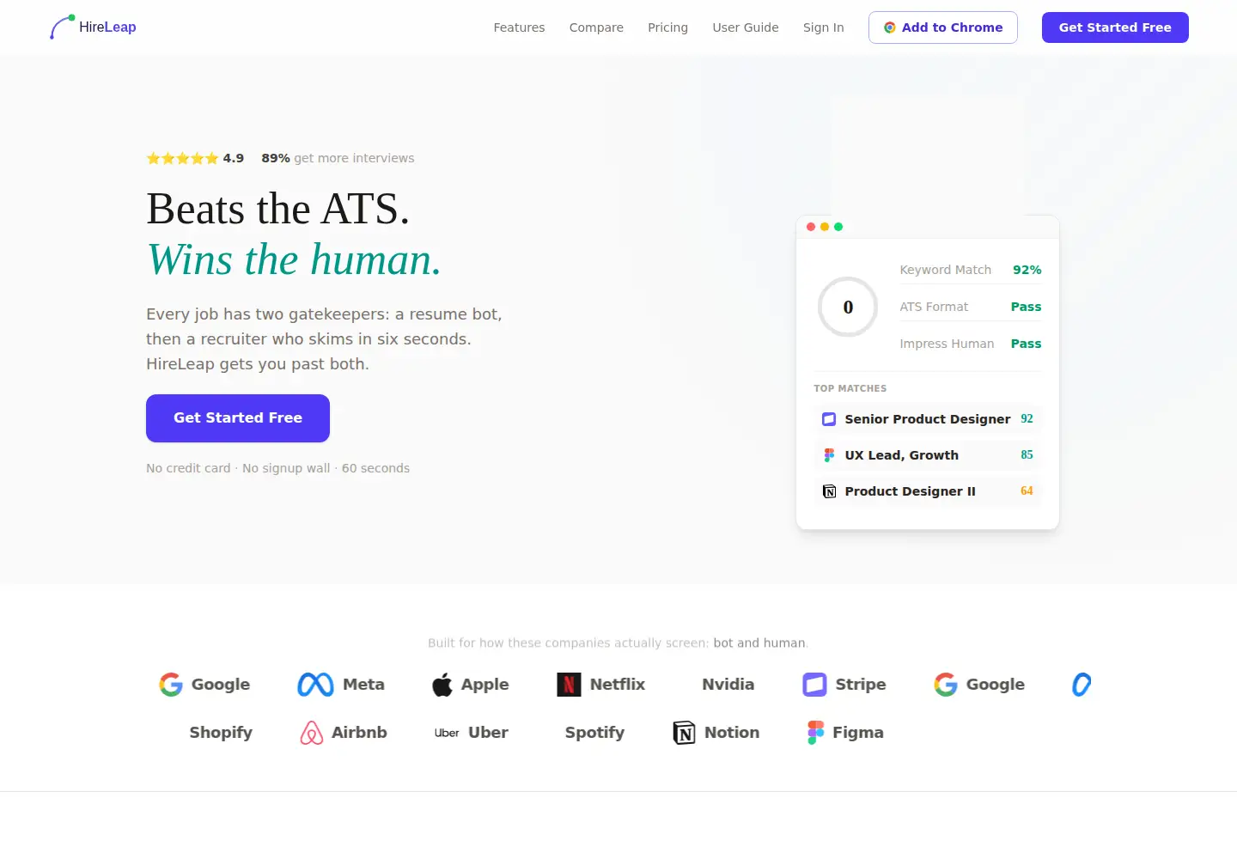
Task: Click the 'Wins the human.' headline
Action: tap(294, 259)
